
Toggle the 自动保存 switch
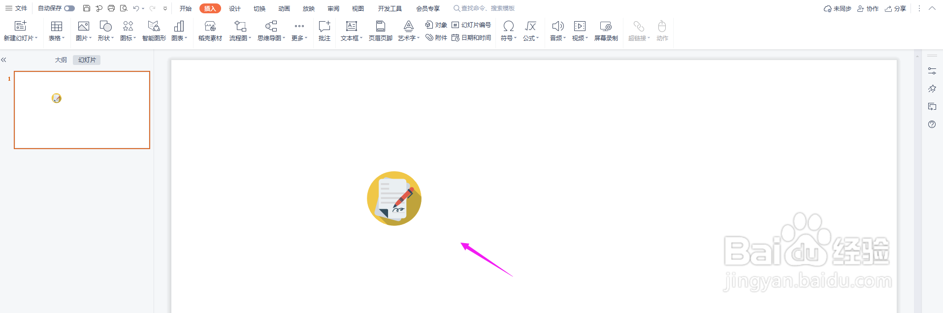pyautogui.click(x=69, y=8)
